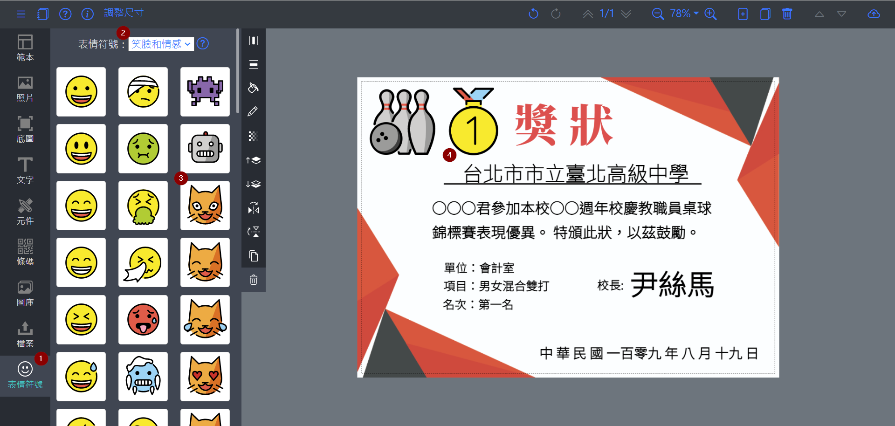This screenshot has width=895, height=426.
Task: Select the 獎狀 title text
Action: click(x=564, y=124)
